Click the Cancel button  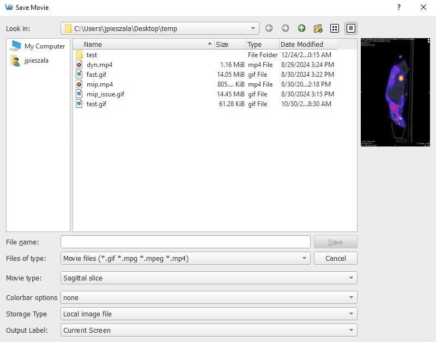pyautogui.click(x=336, y=258)
